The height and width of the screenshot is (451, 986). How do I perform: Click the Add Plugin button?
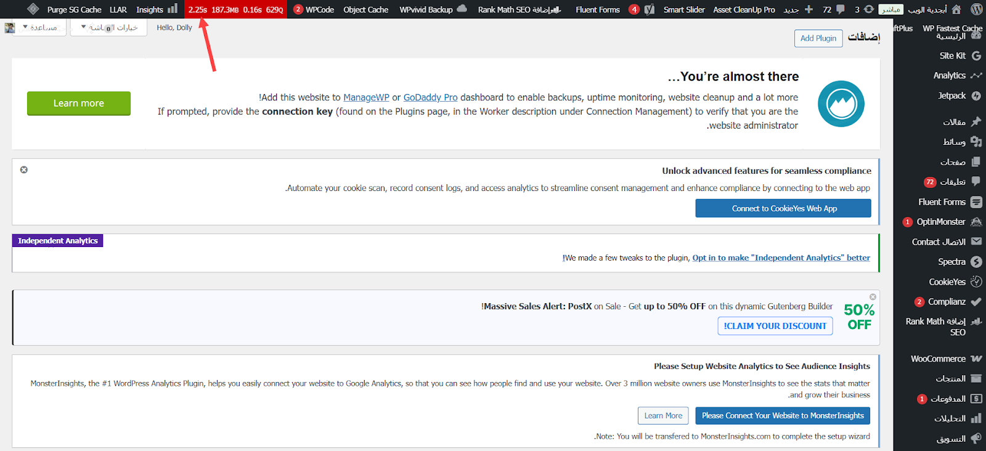coord(818,38)
